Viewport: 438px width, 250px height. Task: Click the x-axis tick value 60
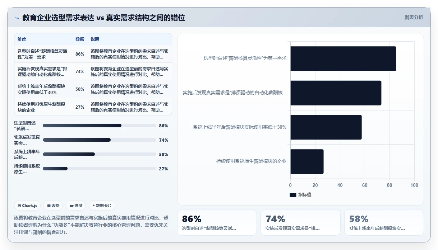point(365,185)
